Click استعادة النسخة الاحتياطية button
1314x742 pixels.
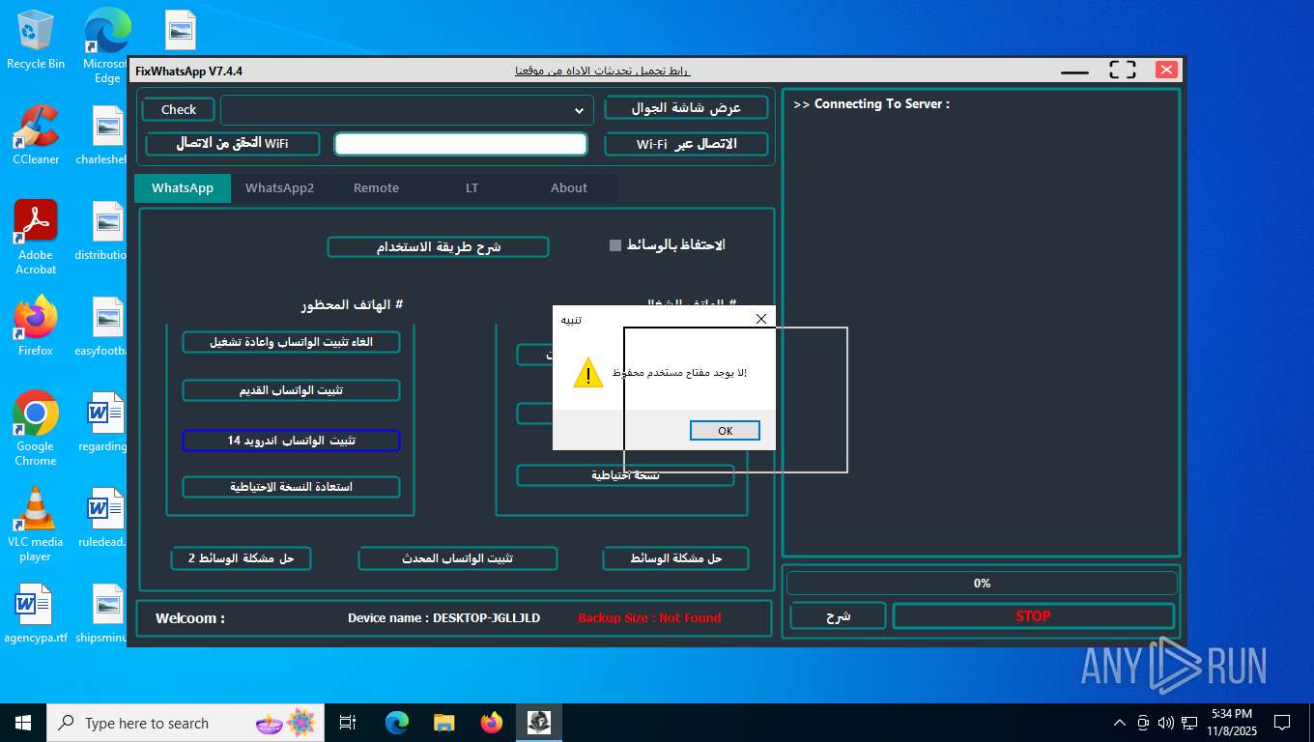291,487
